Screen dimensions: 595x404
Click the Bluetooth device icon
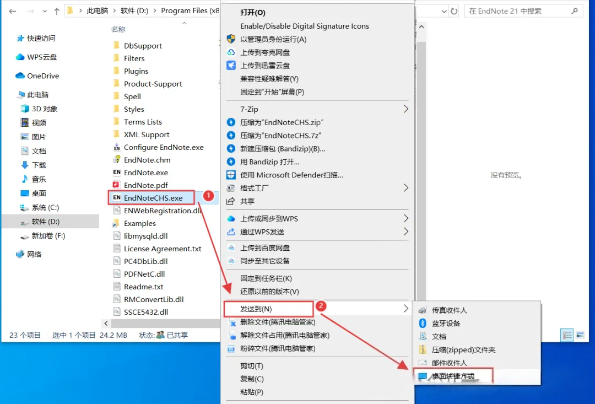[x=423, y=323]
